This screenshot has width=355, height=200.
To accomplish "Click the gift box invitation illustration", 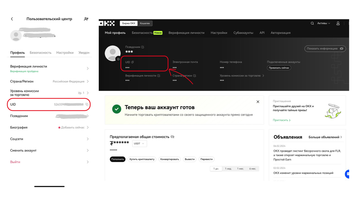I will pyautogui.click(x=333, y=111).
